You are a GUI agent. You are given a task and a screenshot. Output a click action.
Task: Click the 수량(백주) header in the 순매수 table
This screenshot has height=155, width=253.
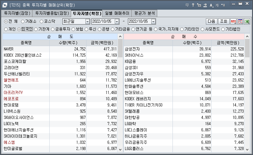192,43
